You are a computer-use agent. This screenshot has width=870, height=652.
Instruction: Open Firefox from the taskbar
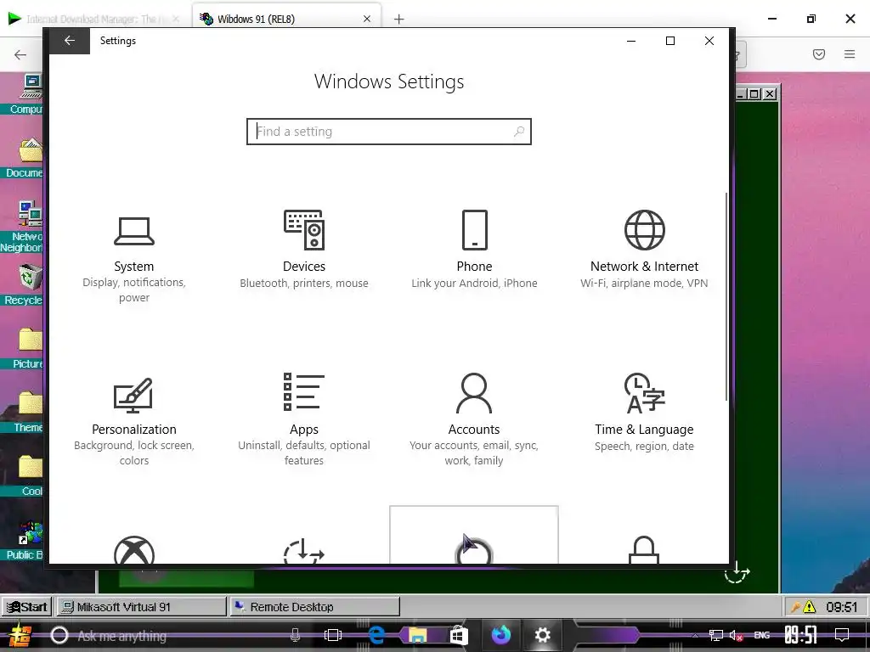pos(501,635)
